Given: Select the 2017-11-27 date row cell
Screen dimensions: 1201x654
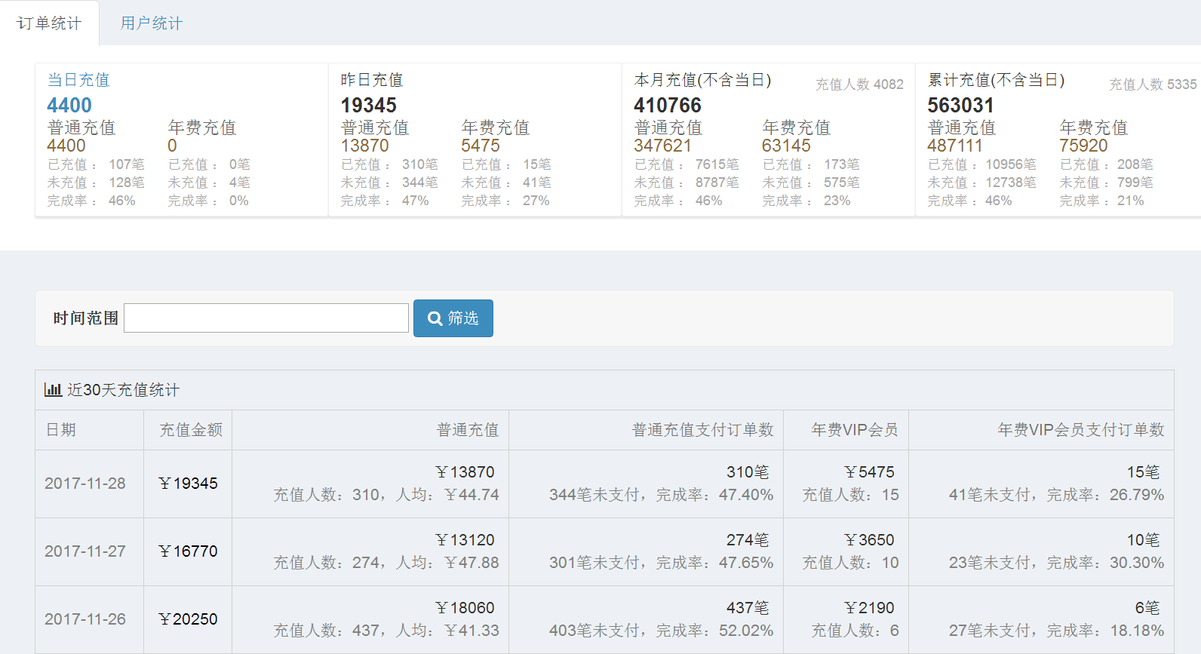Looking at the screenshot, I should coord(85,551).
